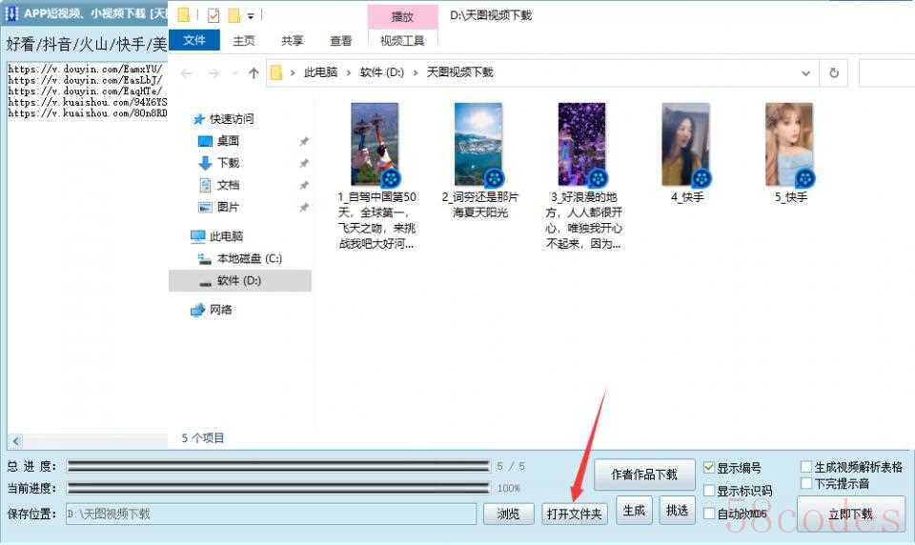
Task: Open 文档 in the navigation pane
Action: 228,185
